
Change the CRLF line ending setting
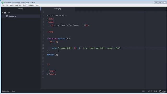(144, 91)
